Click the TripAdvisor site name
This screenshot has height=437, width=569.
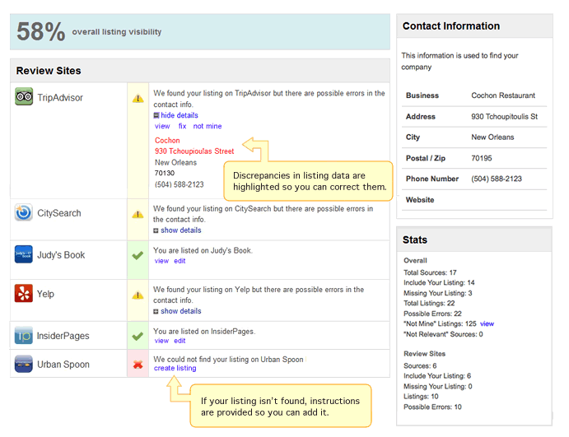click(60, 98)
